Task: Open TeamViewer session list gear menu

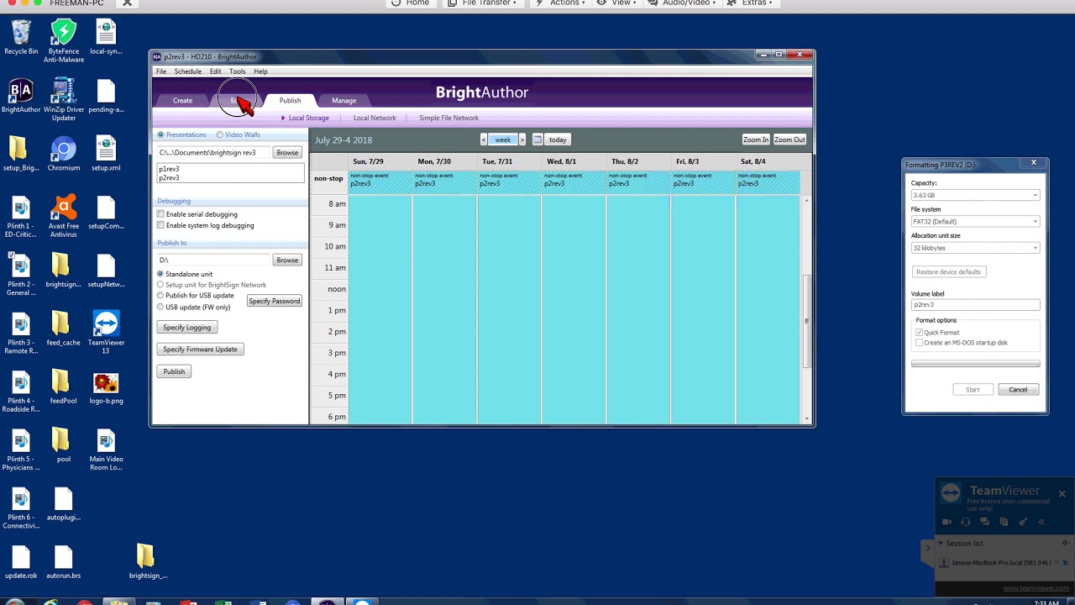Action: pos(1065,543)
